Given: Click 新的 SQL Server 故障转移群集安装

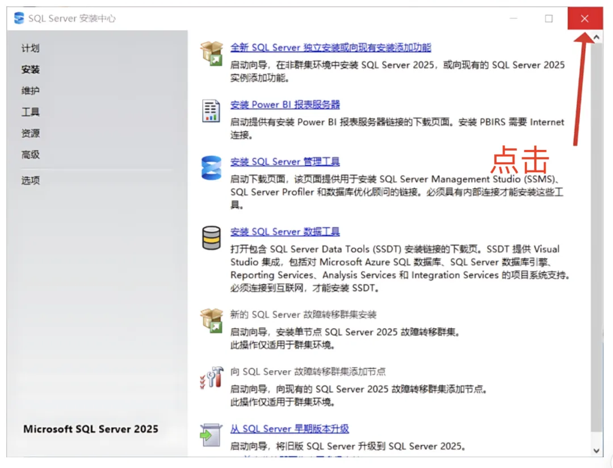Looking at the screenshot, I should click(303, 315).
